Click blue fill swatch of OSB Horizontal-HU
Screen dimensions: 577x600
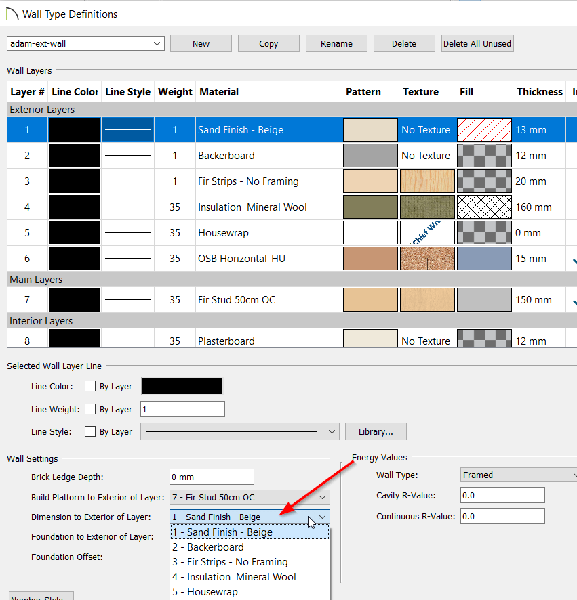pyautogui.click(x=484, y=258)
